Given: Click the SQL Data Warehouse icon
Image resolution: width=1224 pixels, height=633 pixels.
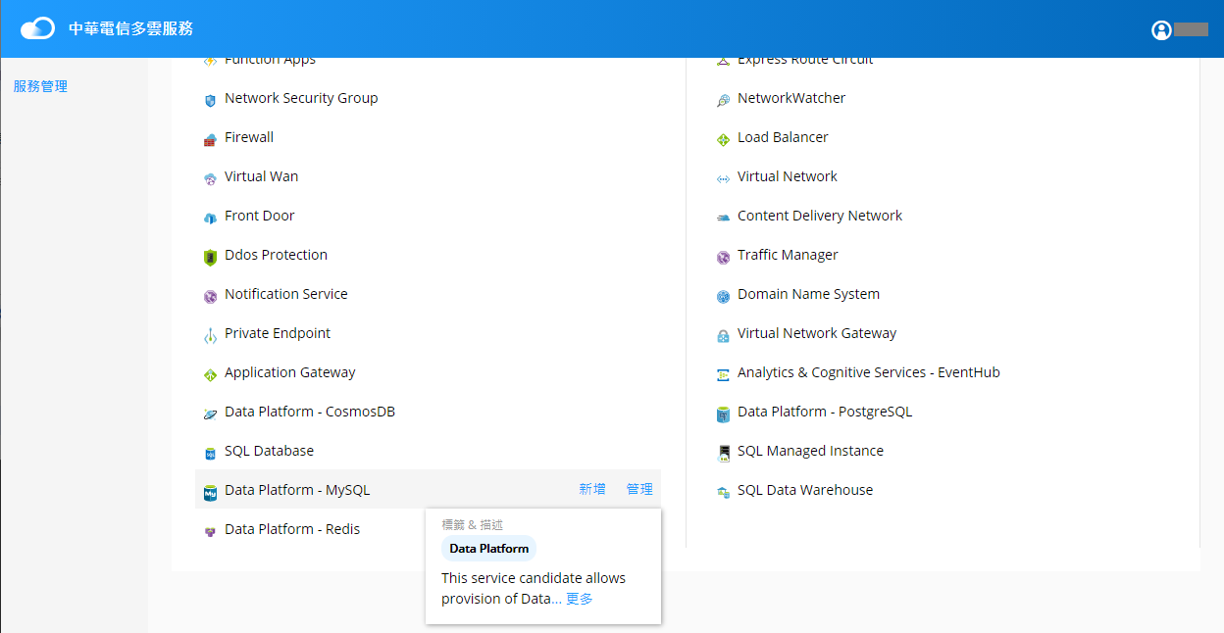Looking at the screenshot, I should point(723,492).
